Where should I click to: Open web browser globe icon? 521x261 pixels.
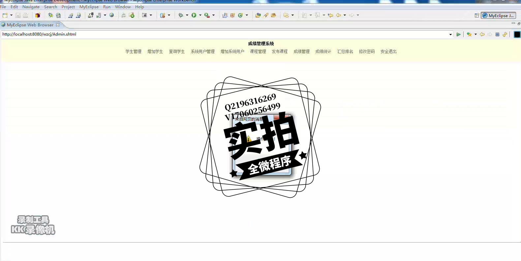pos(111,15)
